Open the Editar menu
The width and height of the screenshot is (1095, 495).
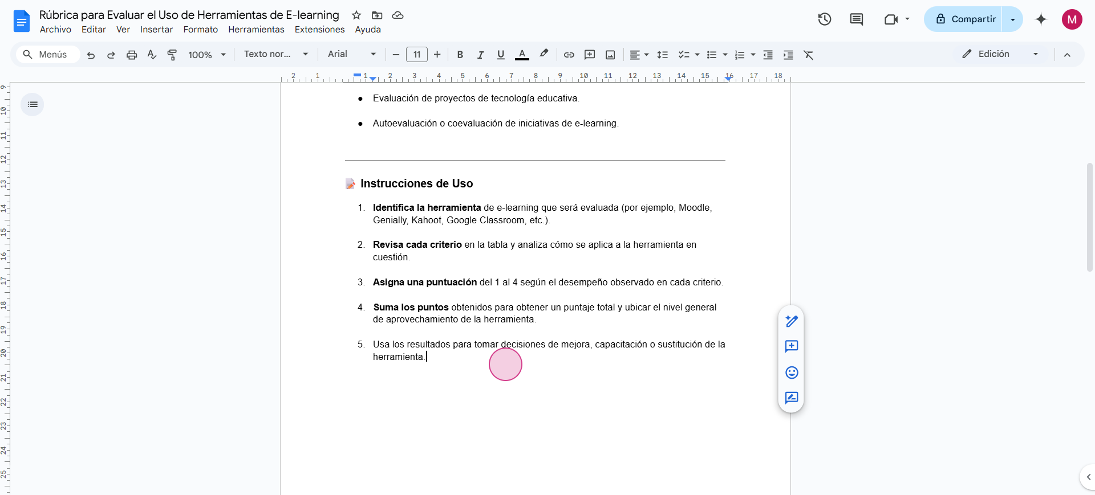click(94, 30)
